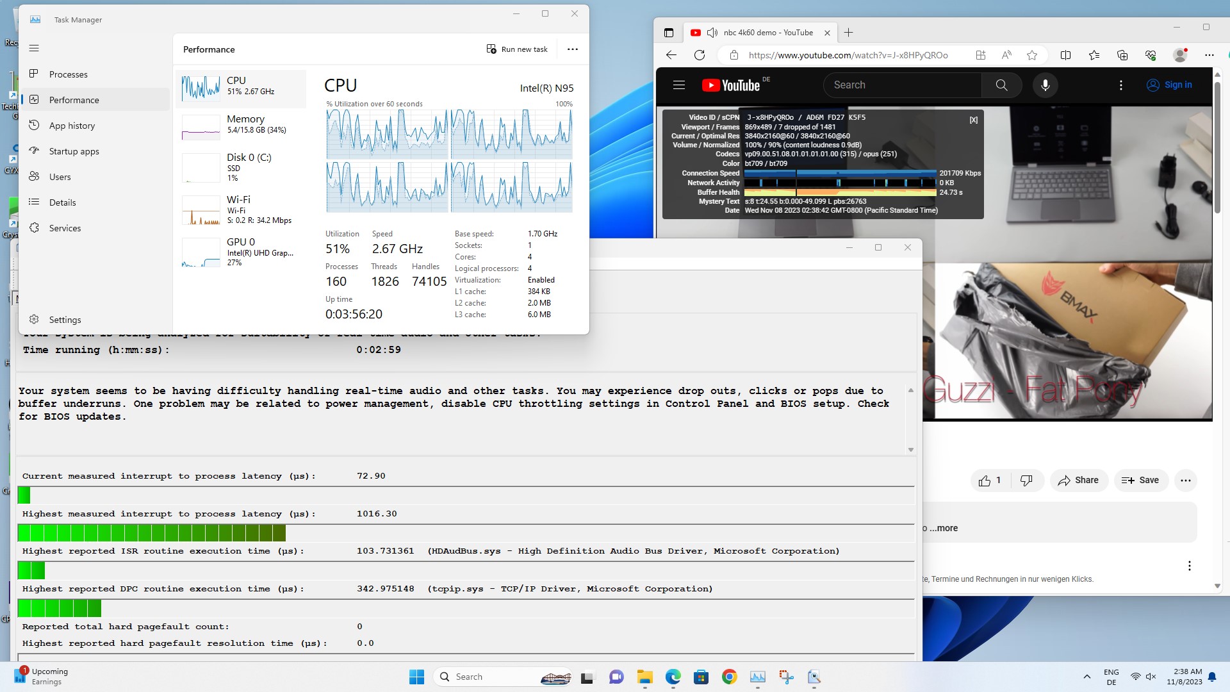Open Task Manager more options menu
1230x692 pixels.
(572, 49)
